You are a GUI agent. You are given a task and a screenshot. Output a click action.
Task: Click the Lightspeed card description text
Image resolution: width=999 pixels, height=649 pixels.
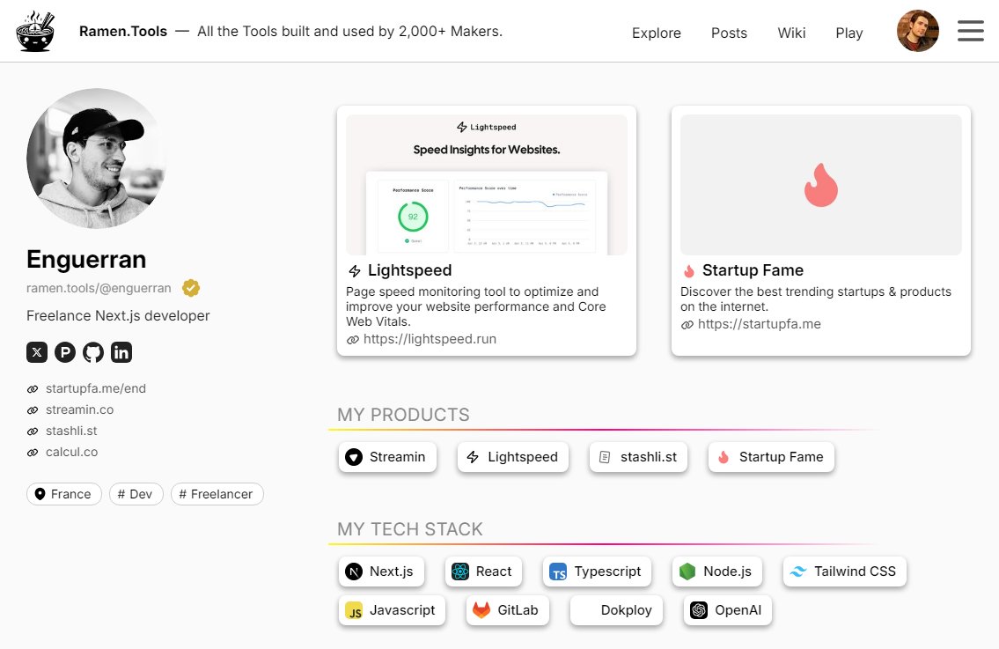point(476,306)
